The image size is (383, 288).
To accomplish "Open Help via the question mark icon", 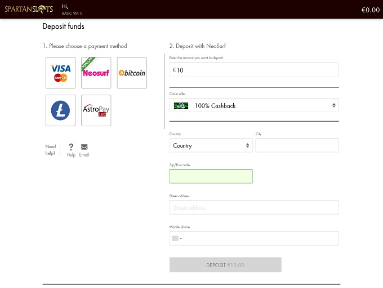I will (x=71, y=147).
